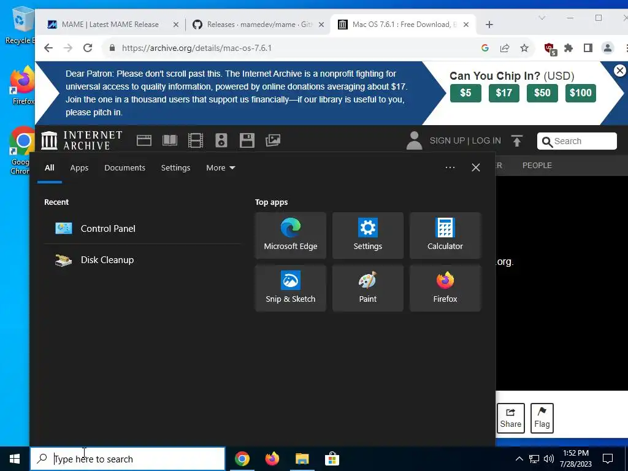Close the Windows search panel
The height and width of the screenshot is (471, 628).
coord(475,167)
